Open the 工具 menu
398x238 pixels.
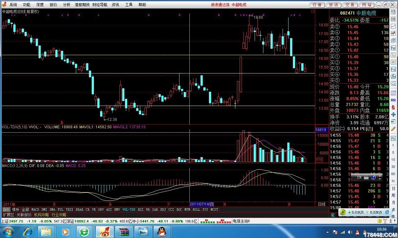click(x=129, y=5)
